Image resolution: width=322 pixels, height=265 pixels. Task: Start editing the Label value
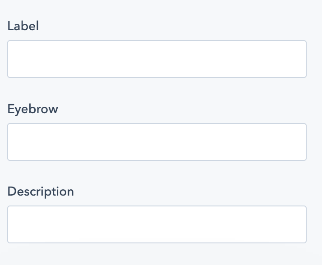tap(157, 59)
